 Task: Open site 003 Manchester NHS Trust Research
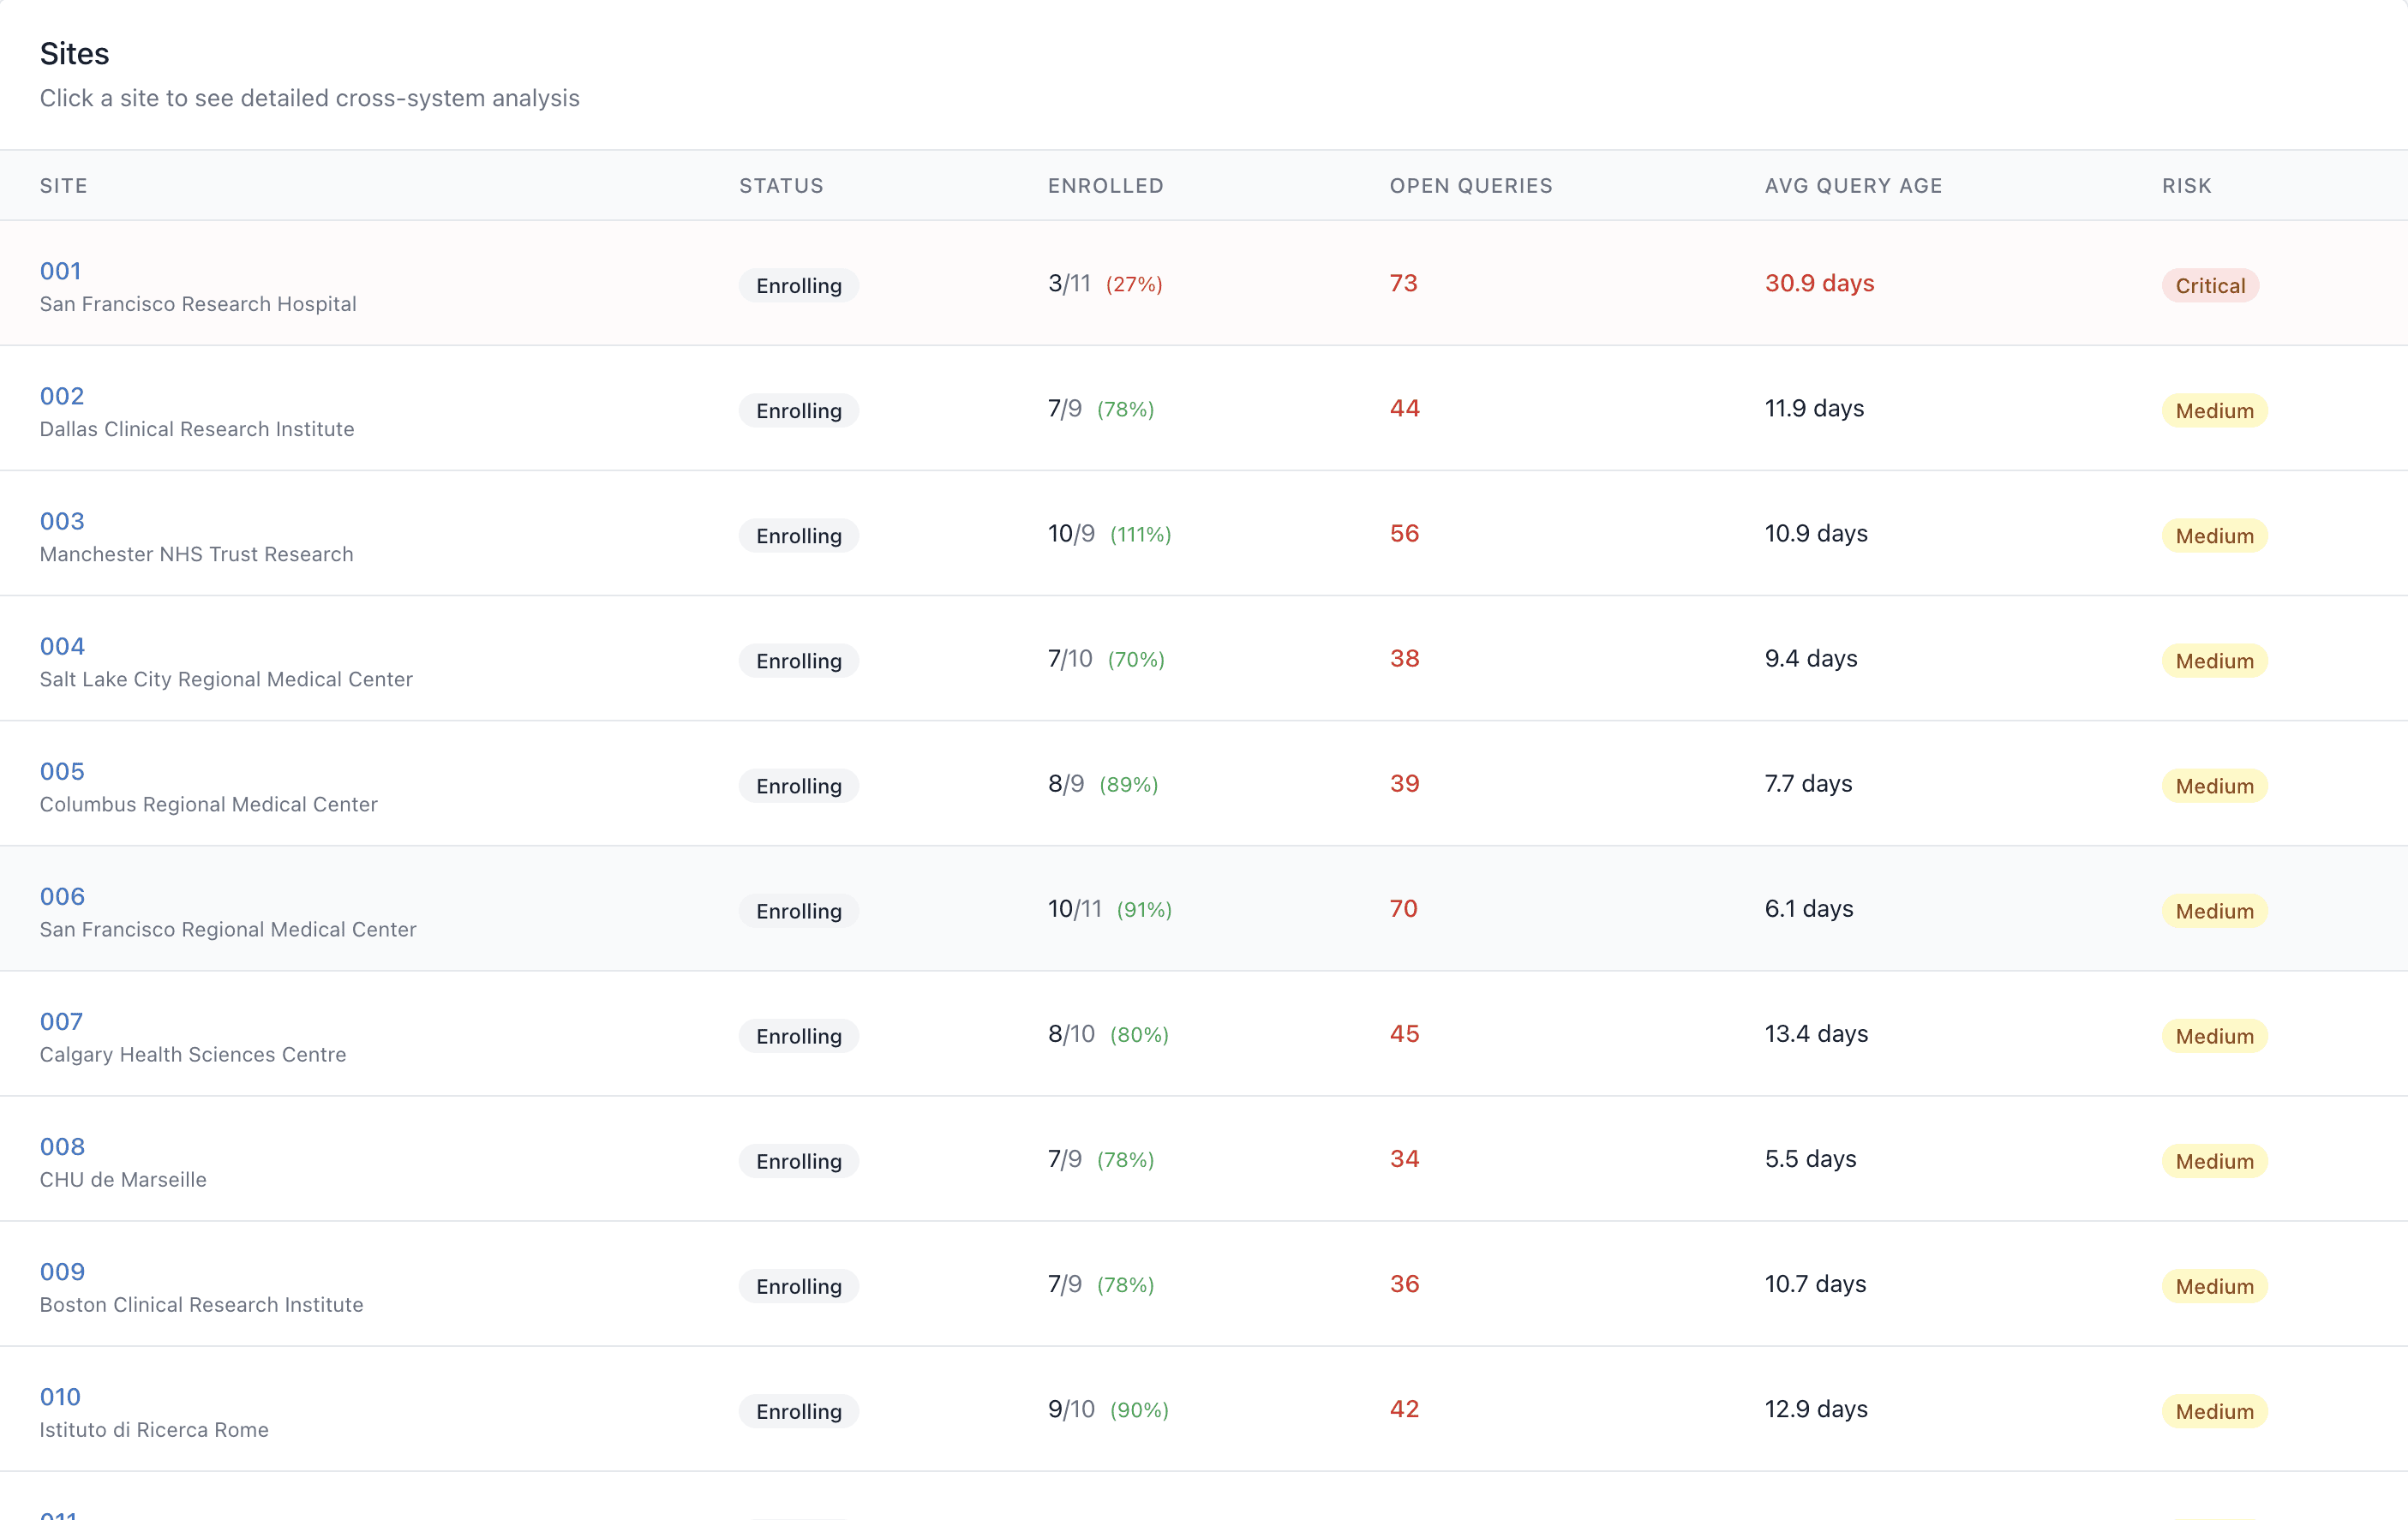point(62,521)
